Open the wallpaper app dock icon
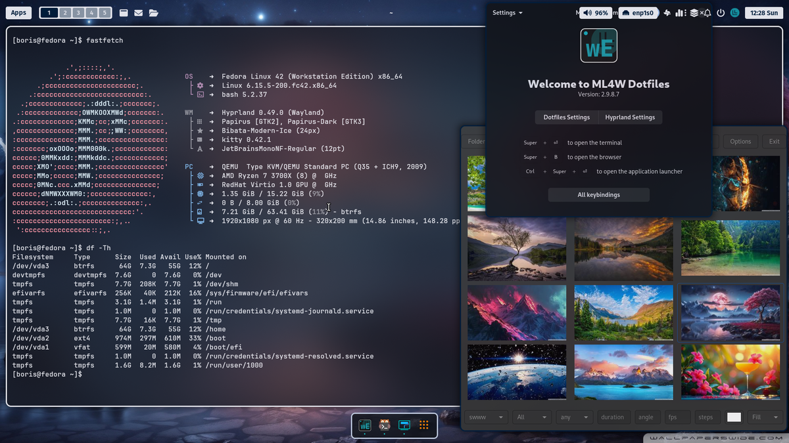Viewport: 789px width, 443px height. coord(404,425)
